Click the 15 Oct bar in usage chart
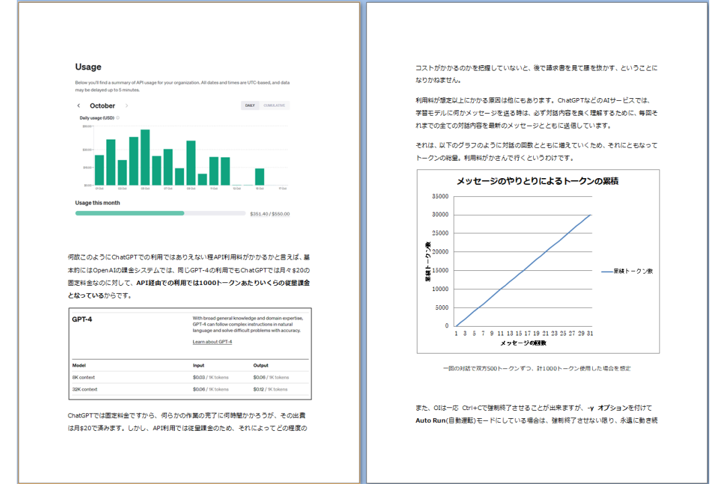 coord(259,177)
